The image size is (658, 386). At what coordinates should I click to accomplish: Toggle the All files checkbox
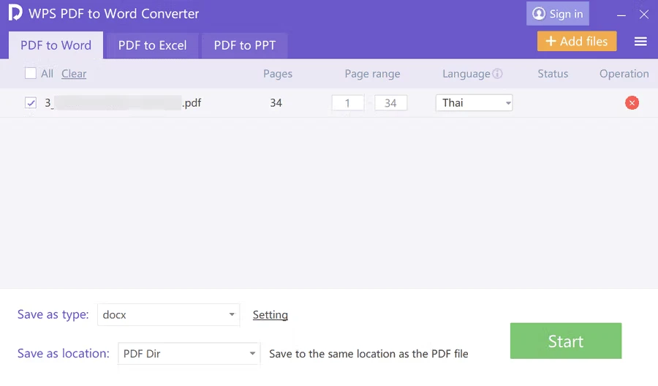click(x=31, y=73)
